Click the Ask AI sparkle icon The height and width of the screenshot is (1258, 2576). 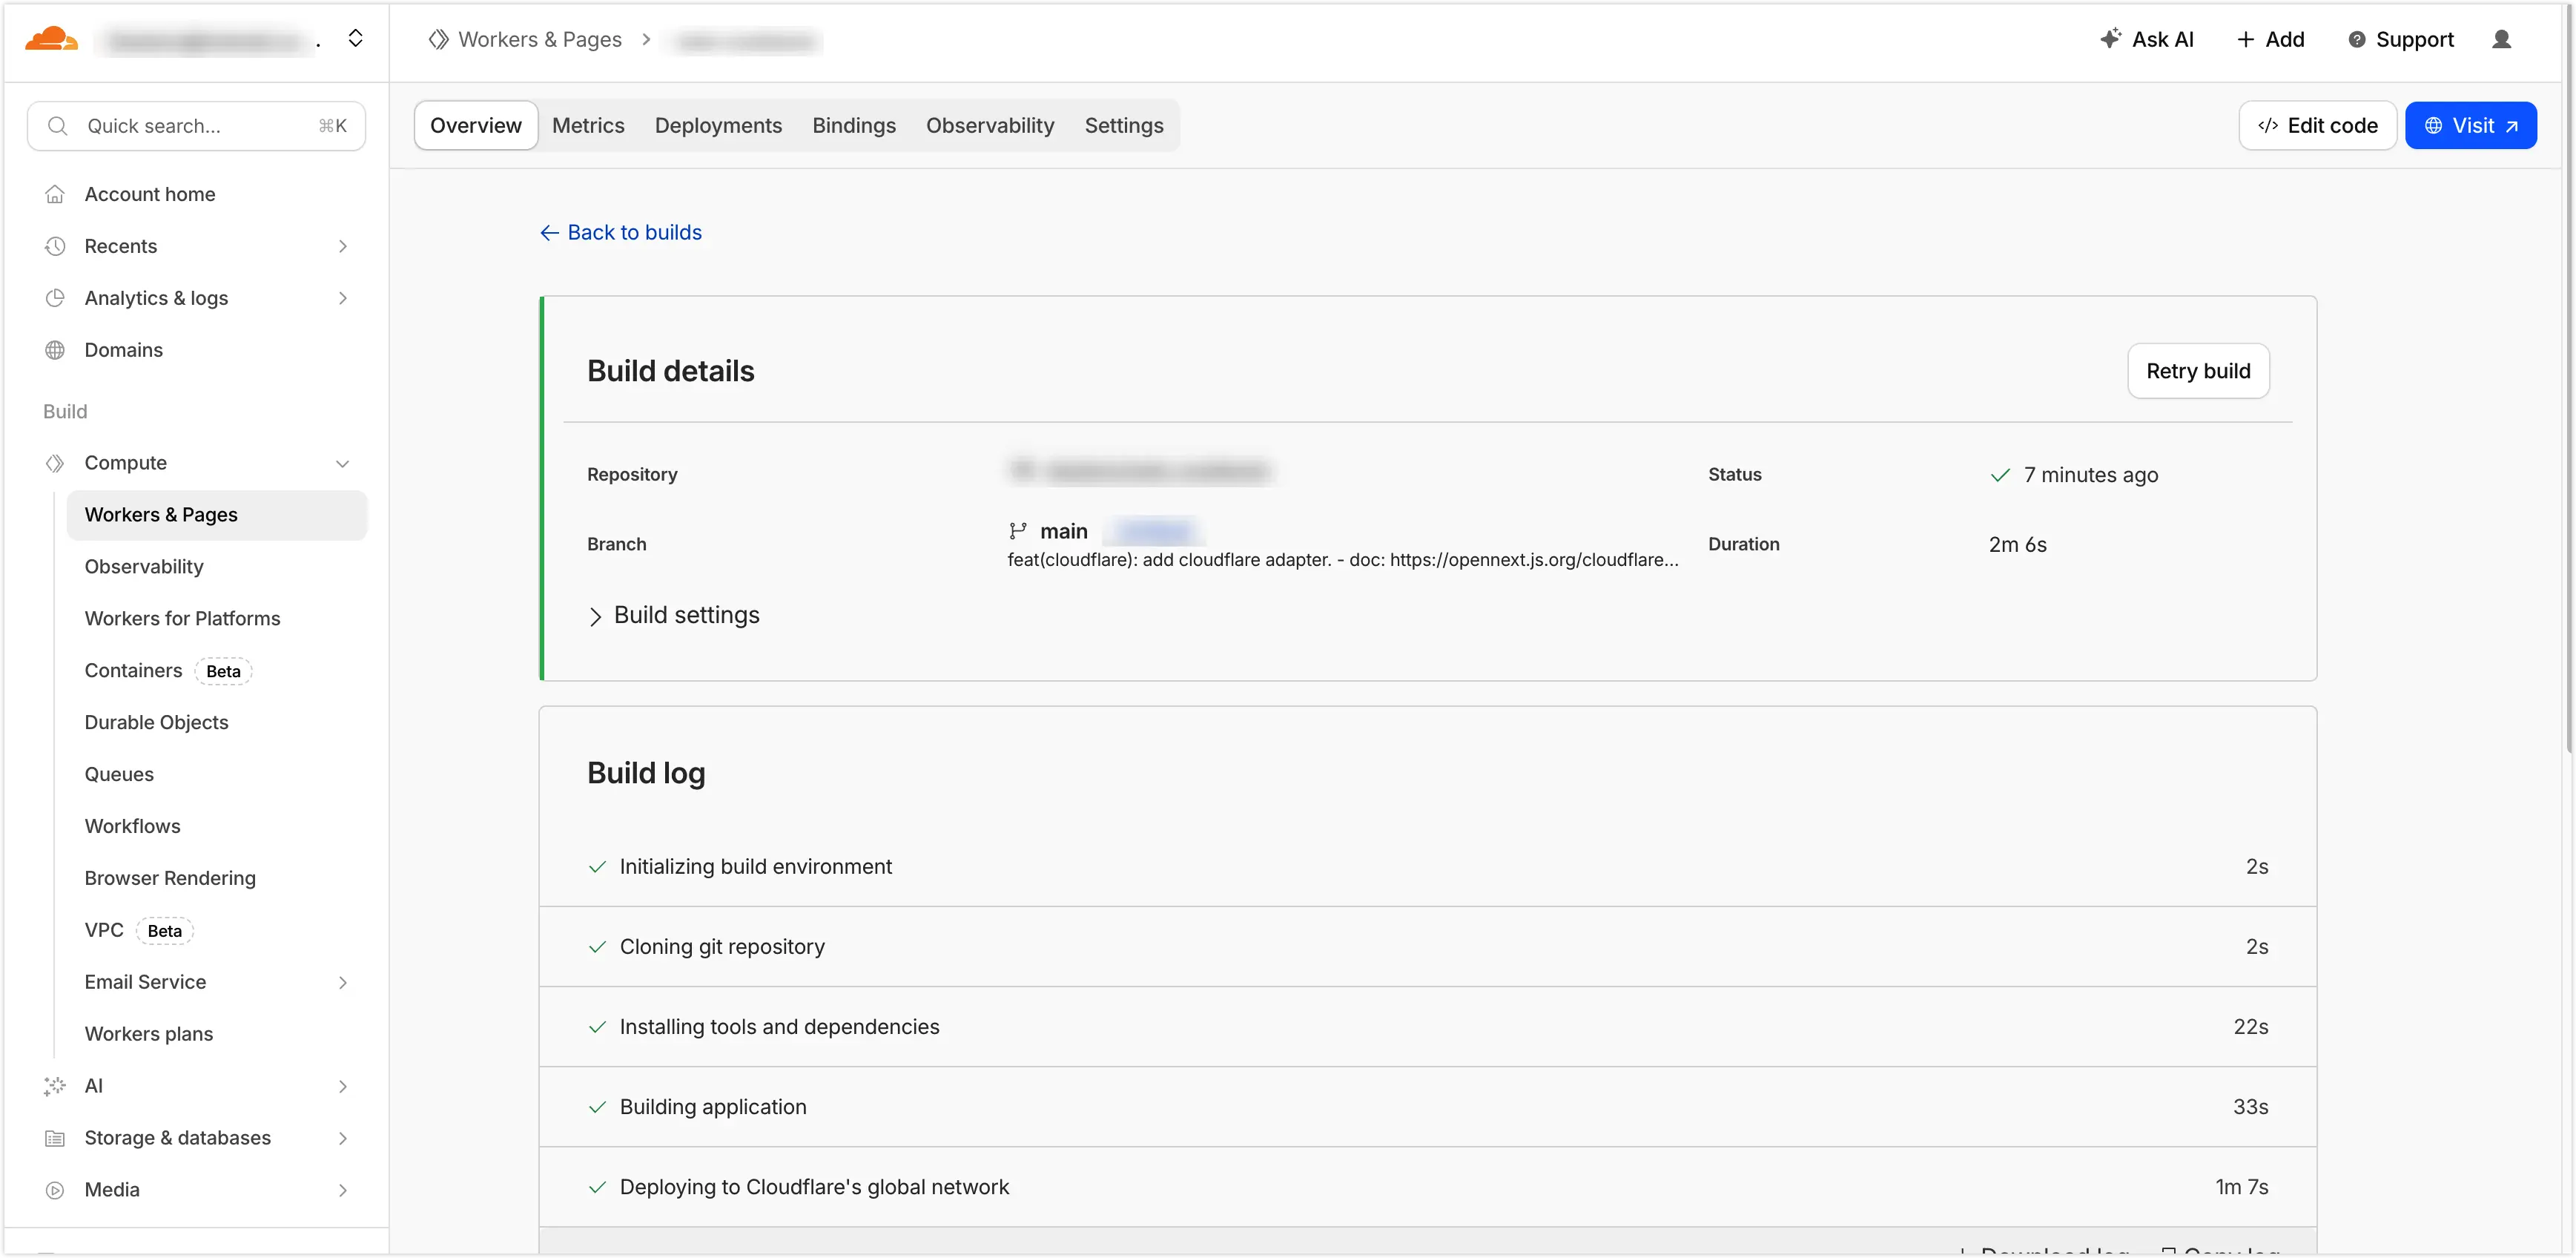[x=2110, y=39]
